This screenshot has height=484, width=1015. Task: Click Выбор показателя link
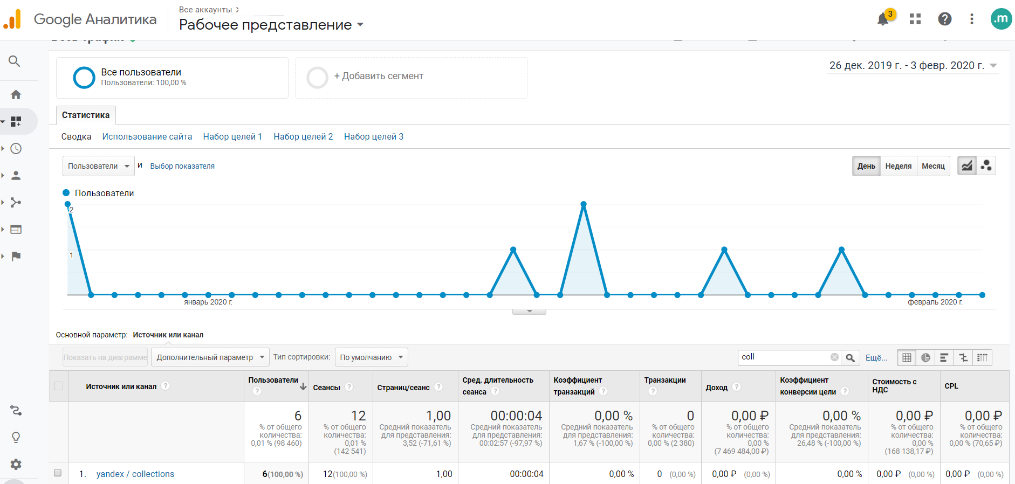(x=182, y=166)
